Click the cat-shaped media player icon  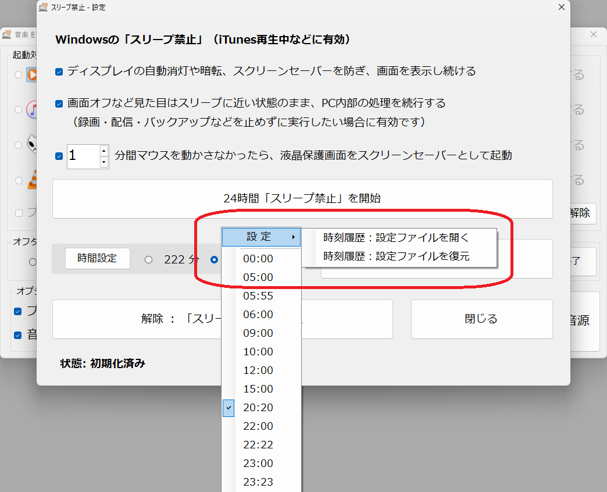click(31, 143)
